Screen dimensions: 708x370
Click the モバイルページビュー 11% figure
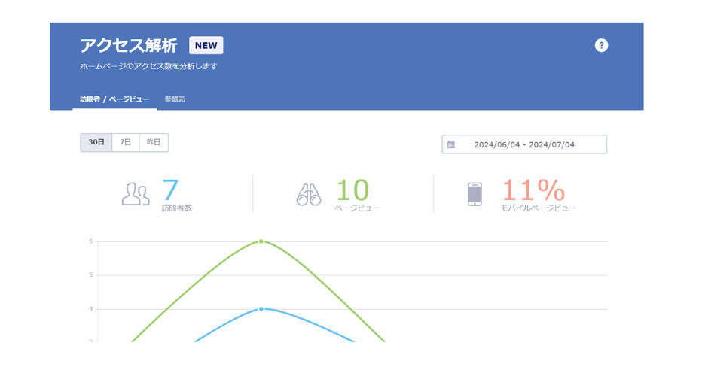(x=533, y=190)
